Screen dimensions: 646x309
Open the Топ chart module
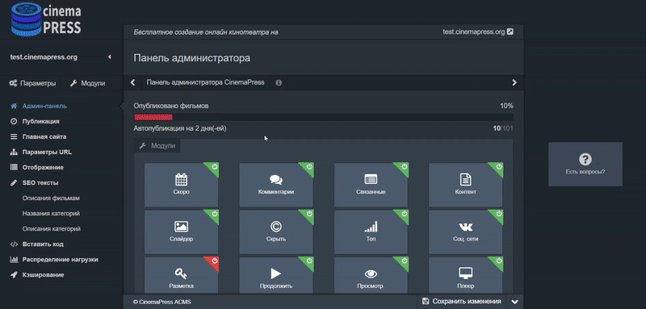[x=371, y=232]
